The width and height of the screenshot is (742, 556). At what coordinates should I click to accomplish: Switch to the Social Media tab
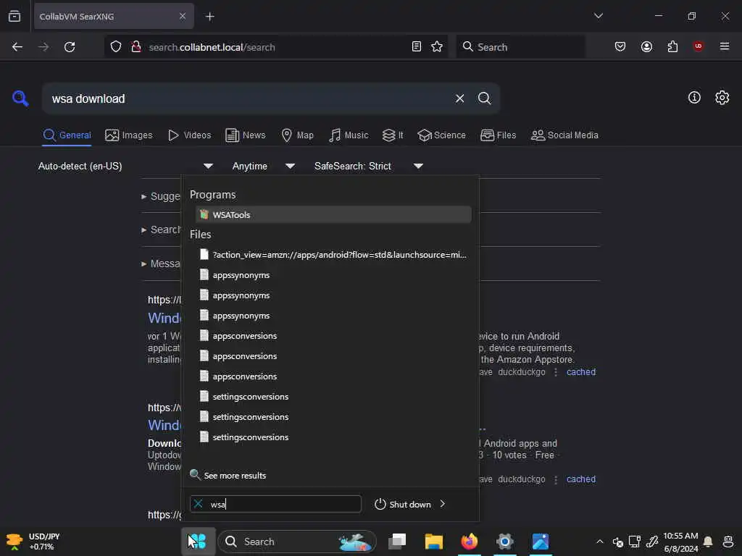(564, 135)
